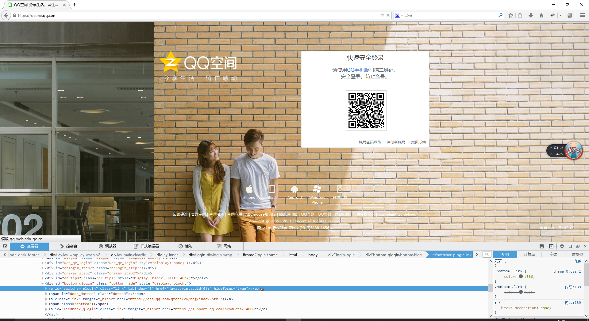Click the HTML search magnifier box

click(x=487, y=255)
